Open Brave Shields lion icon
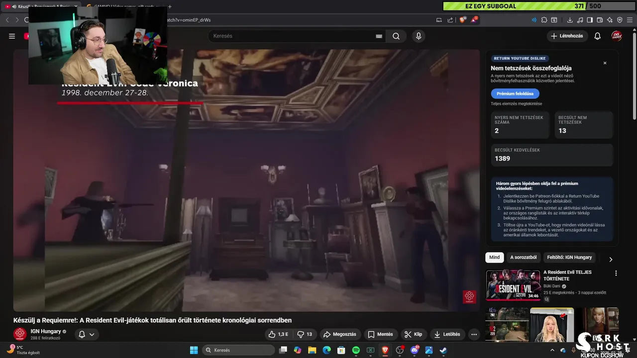Image resolution: width=637 pixels, height=358 pixels. click(462, 20)
